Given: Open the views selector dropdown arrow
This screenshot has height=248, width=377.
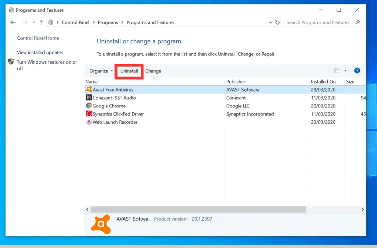Looking at the screenshot, I should (345, 70).
